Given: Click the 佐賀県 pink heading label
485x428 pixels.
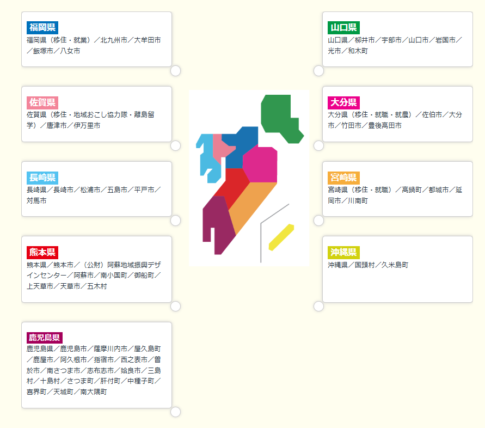Looking at the screenshot, I should click(42, 102).
